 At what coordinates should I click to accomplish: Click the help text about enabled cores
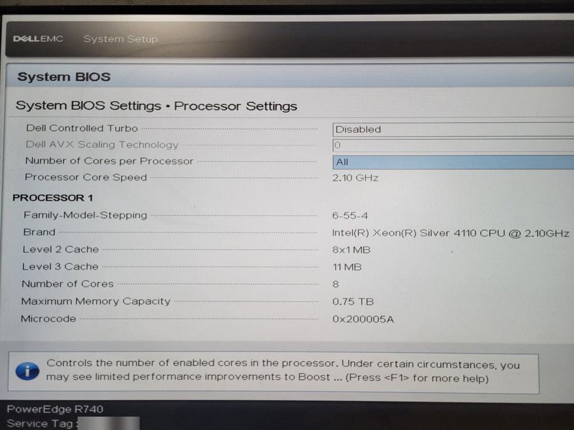click(x=282, y=370)
